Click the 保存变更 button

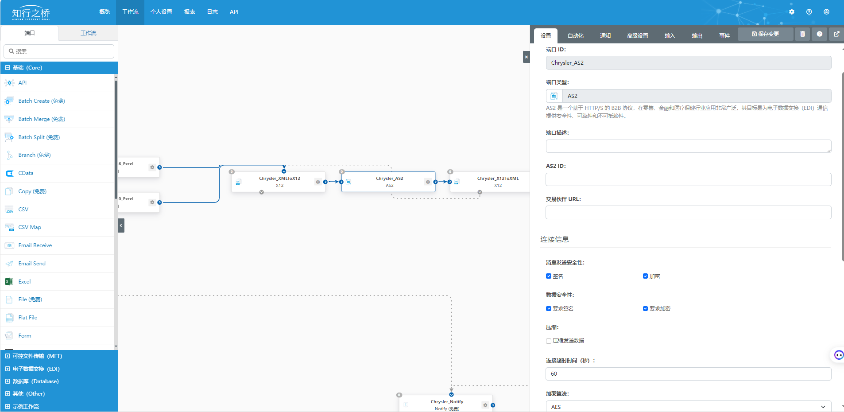[765, 34]
